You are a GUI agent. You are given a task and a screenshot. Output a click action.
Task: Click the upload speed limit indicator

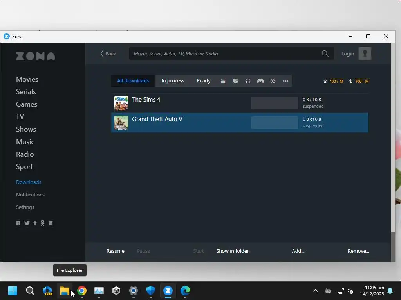click(x=359, y=81)
